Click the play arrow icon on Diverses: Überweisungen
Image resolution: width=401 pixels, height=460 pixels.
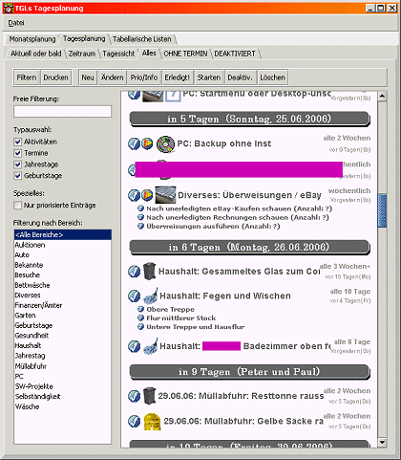pos(147,195)
